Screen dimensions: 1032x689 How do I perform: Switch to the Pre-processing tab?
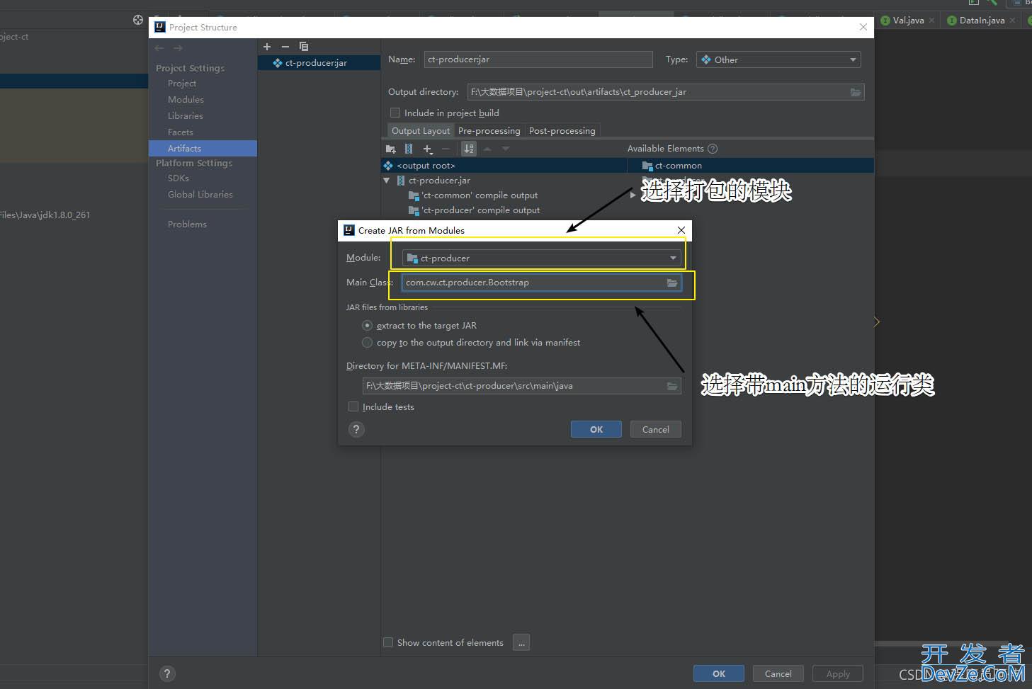[x=489, y=131]
